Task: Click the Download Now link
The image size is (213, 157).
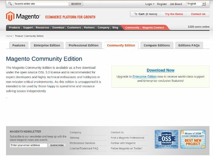Action: (x=160, y=70)
